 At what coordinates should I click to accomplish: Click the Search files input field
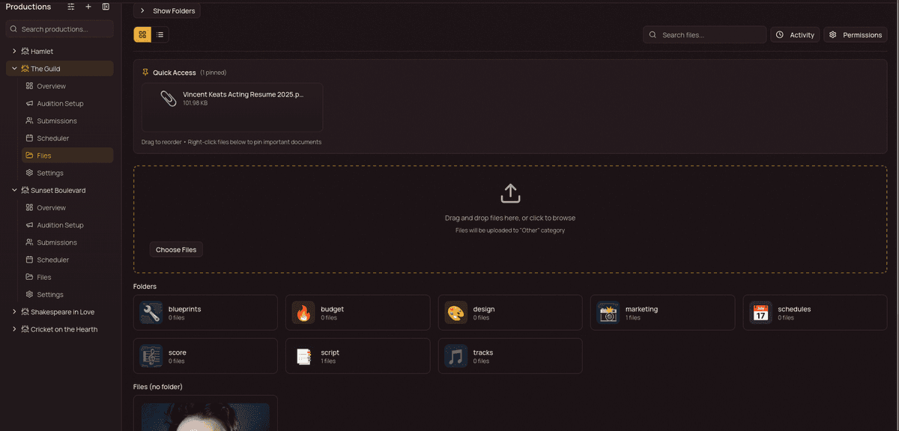pos(703,34)
